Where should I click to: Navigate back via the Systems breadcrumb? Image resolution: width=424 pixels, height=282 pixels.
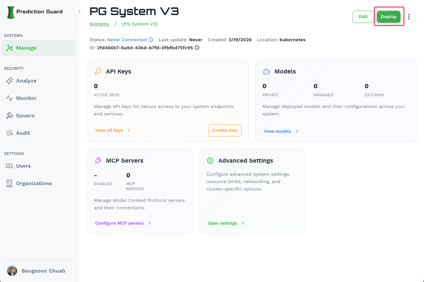click(99, 24)
